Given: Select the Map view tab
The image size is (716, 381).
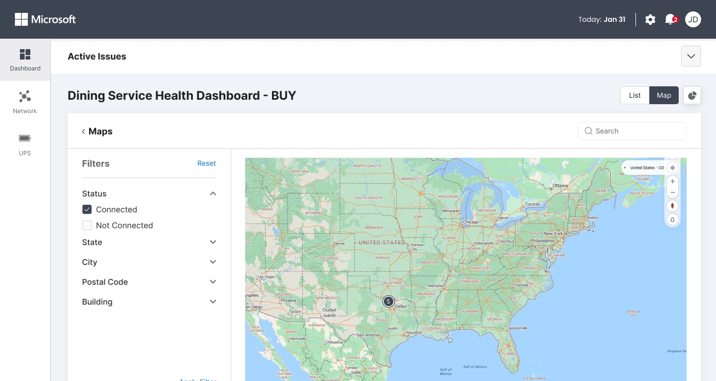Looking at the screenshot, I should [x=664, y=95].
